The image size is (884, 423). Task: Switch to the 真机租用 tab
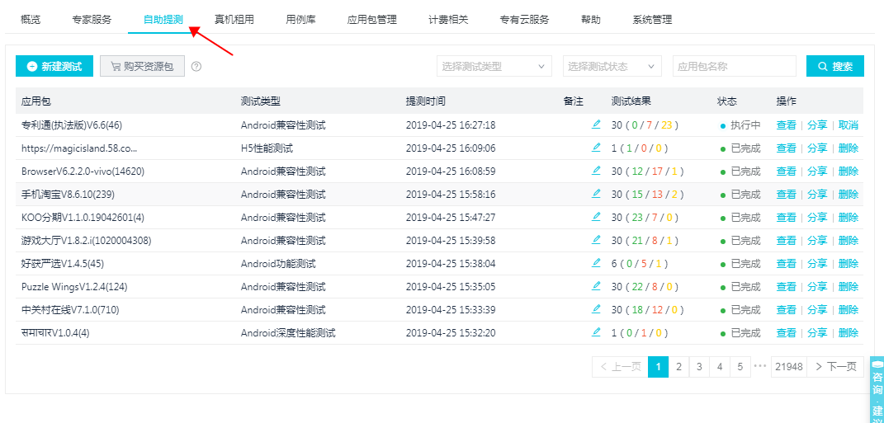pyautogui.click(x=234, y=20)
